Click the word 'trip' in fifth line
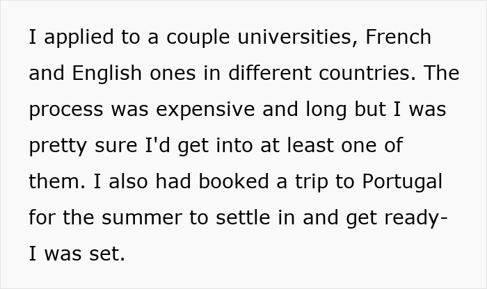 click(x=312, y=182)
